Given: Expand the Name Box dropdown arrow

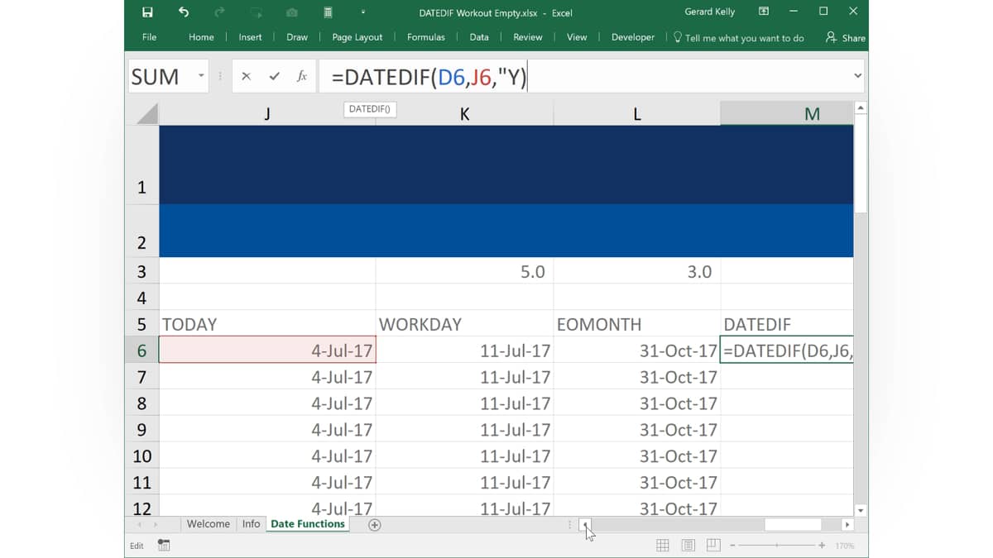Looking at the screenshot, I should pos(201,76).
